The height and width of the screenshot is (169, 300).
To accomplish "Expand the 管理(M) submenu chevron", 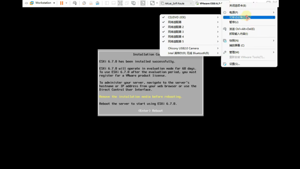I will pos(273,52).
